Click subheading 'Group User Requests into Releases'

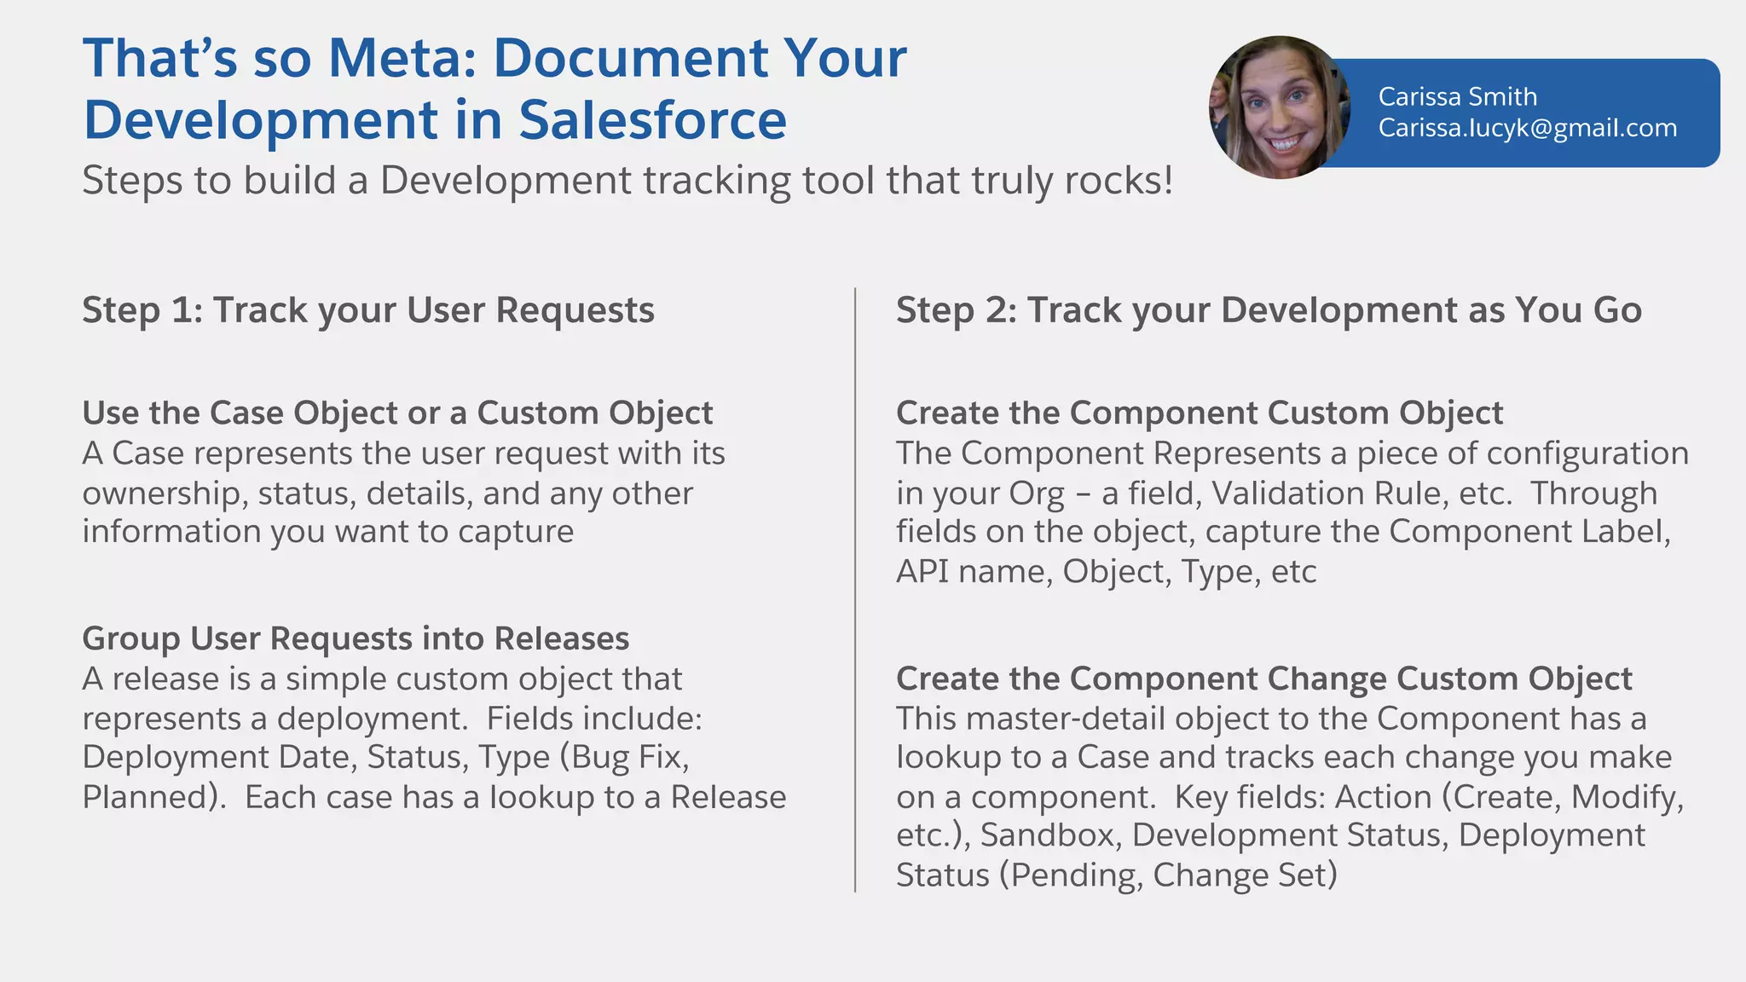(x=356, y=638)
